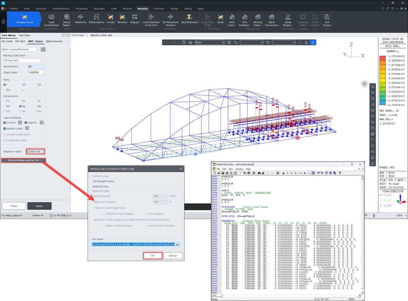Viewport: 408px width, 301px height.
Task: Open the Node/Element ribbon tab
Action: [x=61, y=8]
